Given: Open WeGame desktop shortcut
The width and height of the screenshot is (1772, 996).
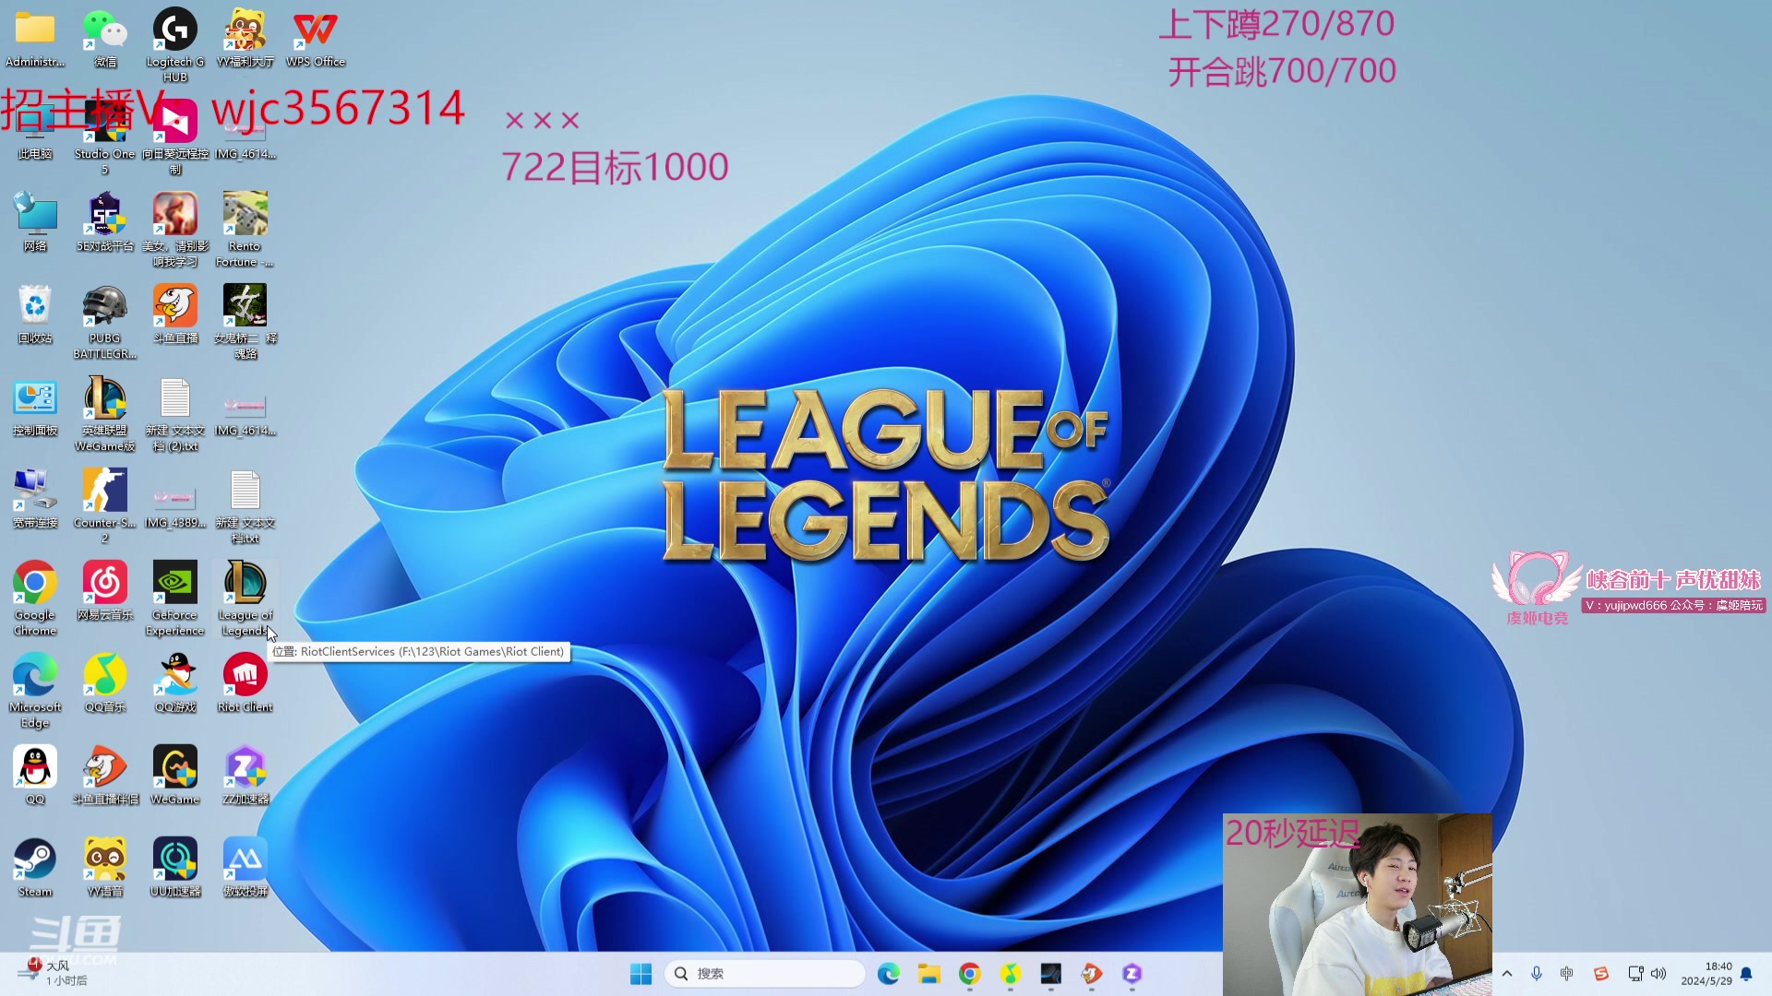Looking at the screenshot, I should (175, 775).
